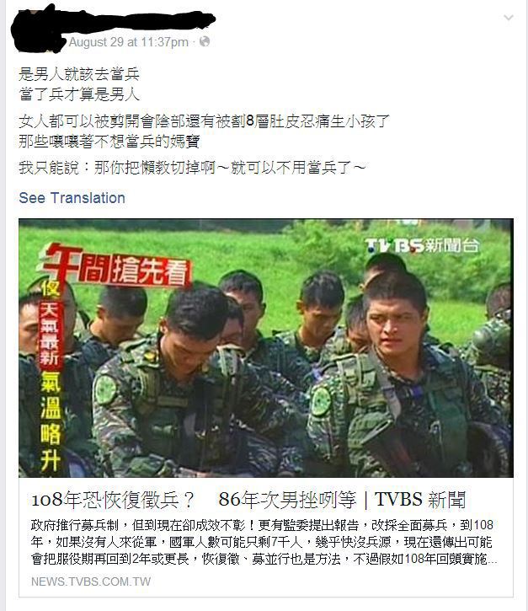Click the red 午間搶先看 banner

(115, 267)
